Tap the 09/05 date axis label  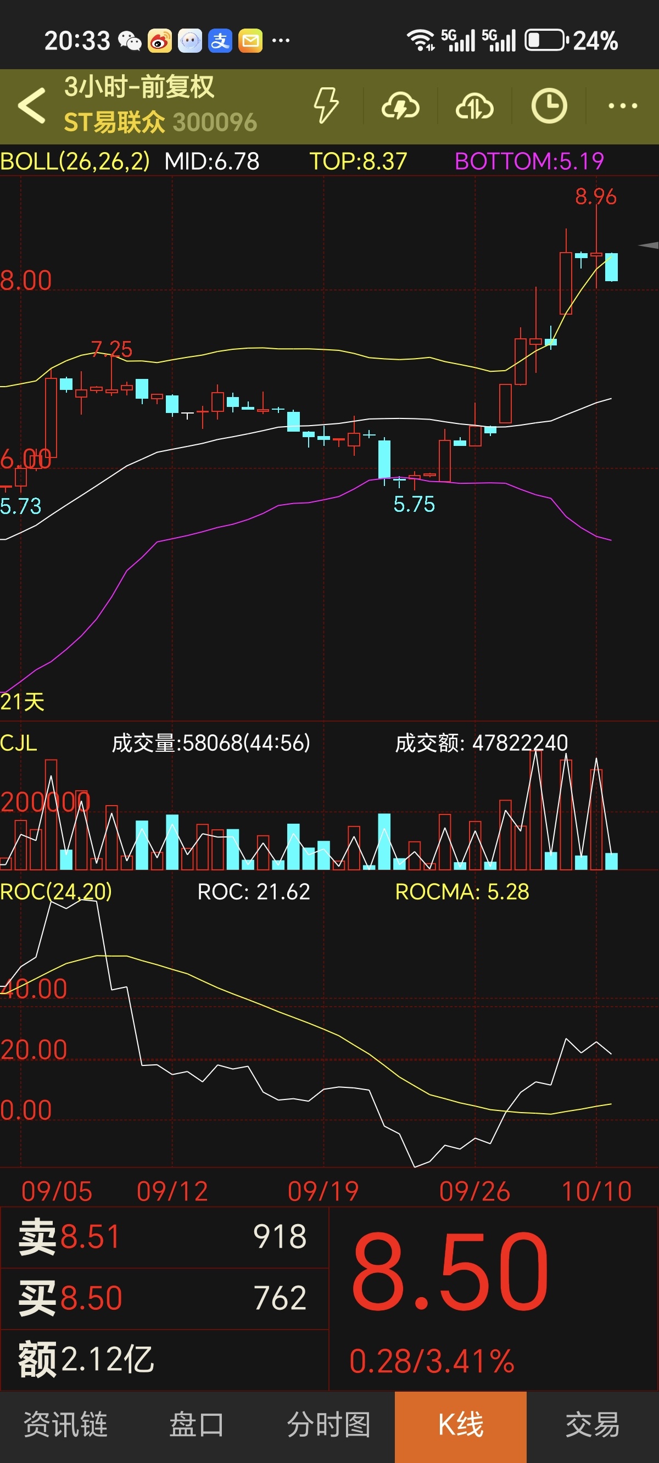click(56, 1191)
